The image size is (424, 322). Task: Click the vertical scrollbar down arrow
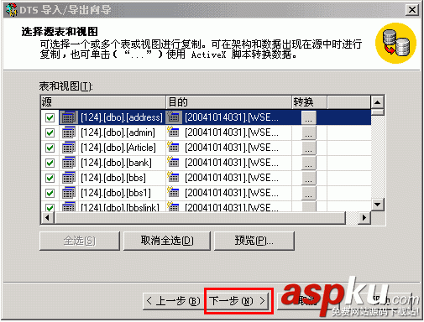[x=377, y=205]
